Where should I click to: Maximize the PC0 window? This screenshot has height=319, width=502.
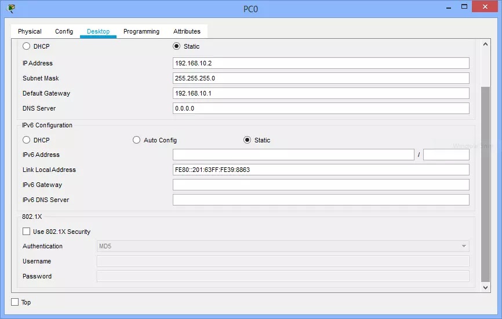coord(464,7)
